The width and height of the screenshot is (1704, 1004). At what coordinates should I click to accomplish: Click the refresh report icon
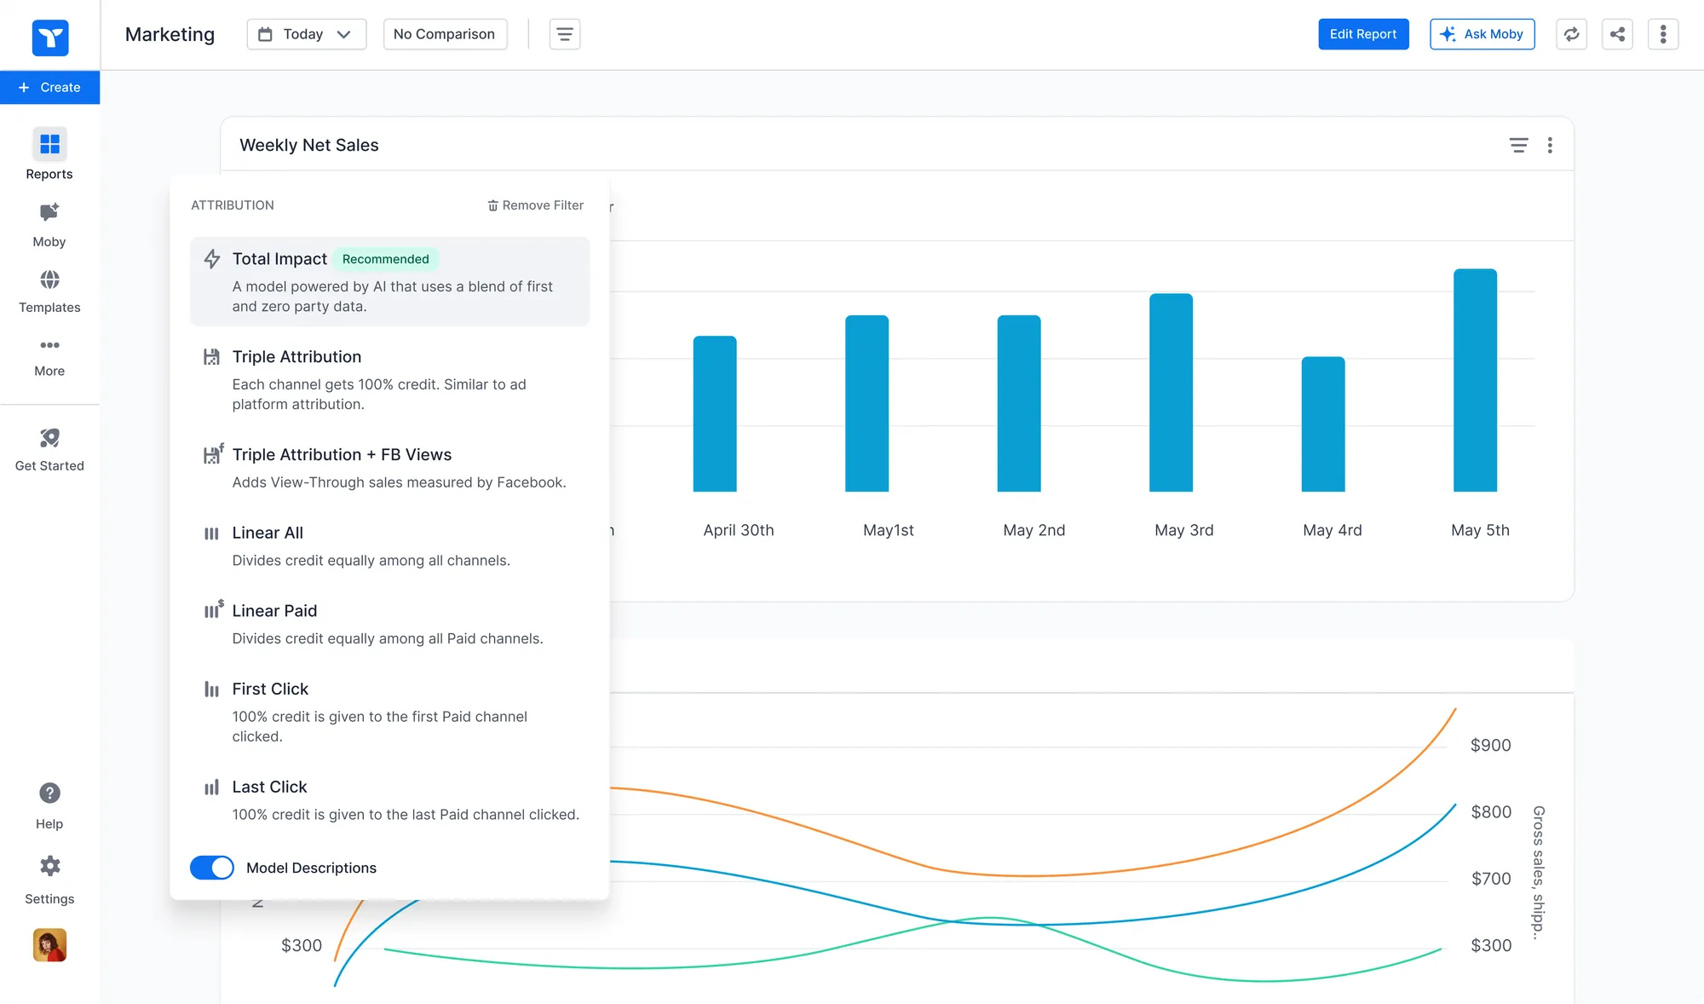click(x=1571, y=34)
